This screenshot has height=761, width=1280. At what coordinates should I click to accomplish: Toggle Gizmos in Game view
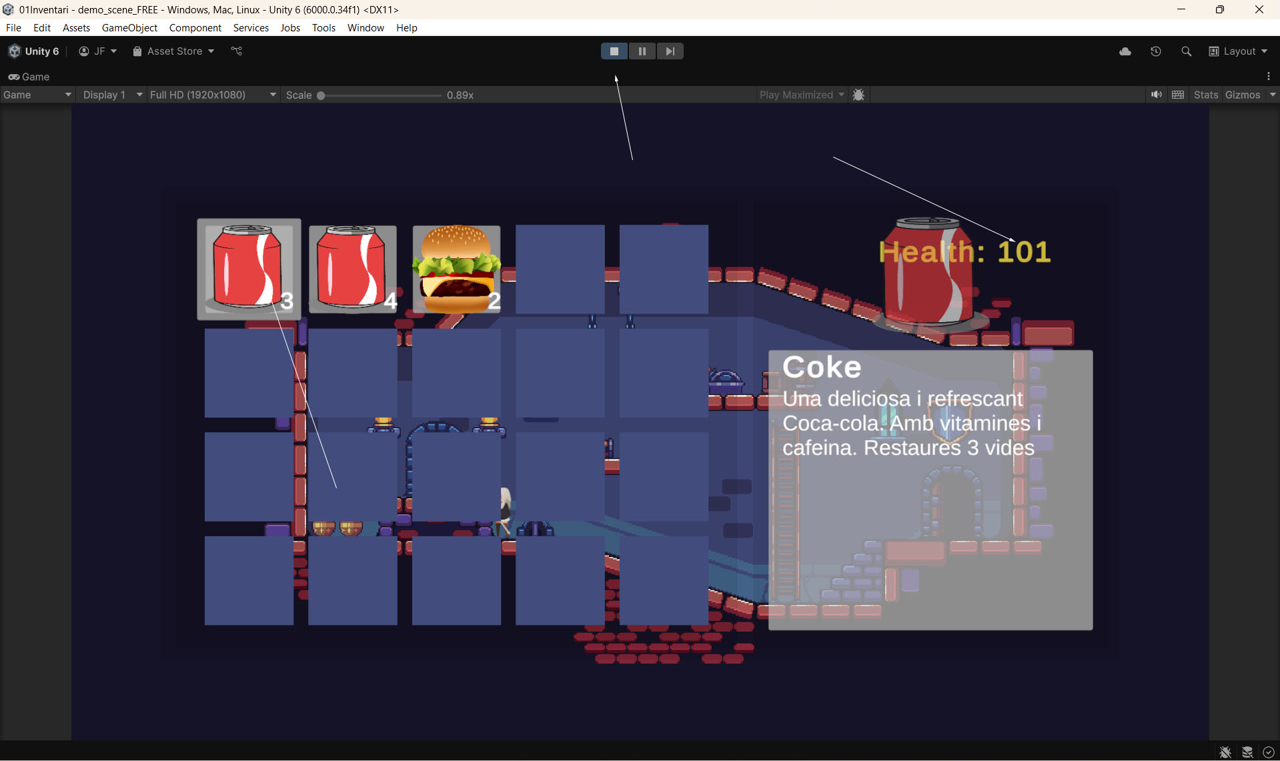click(1242, 95)
